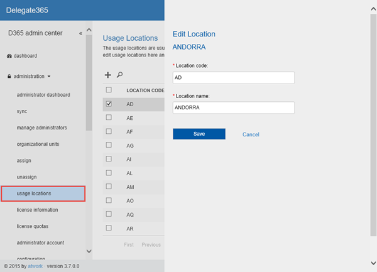
Task: Open organizational units page
Action: tap(38, 144)
